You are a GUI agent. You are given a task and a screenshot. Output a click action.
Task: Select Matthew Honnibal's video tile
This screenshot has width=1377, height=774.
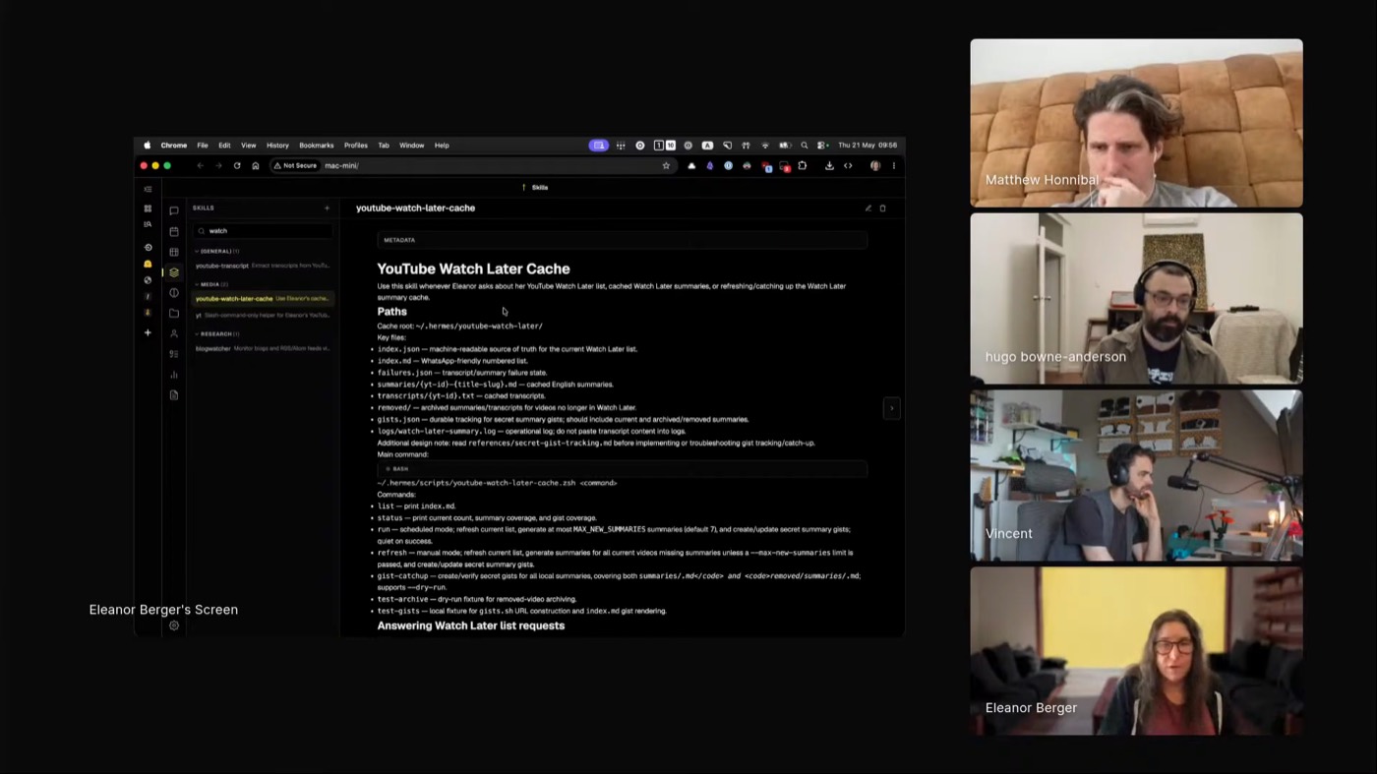click(x=1136, y=123)
